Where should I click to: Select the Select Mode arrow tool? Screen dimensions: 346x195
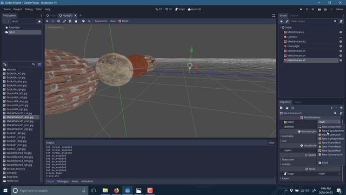pos(47,21)
